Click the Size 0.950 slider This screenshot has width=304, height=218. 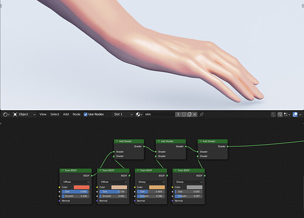click(x=76, y=192)
